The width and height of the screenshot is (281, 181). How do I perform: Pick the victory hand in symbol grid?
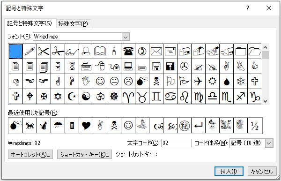pos(227,67)
